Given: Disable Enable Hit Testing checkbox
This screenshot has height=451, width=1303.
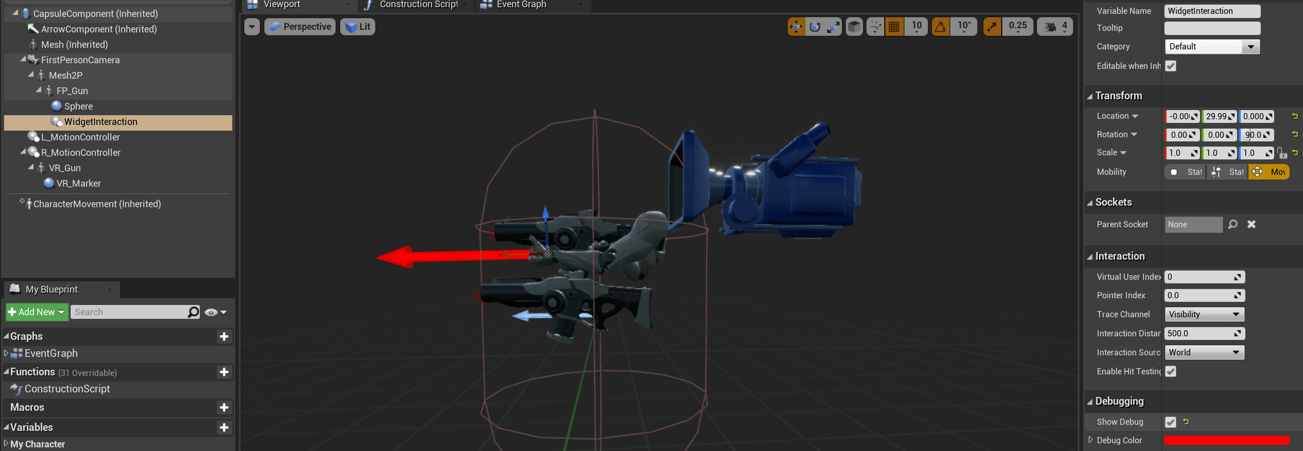Looking at the screenshot, I should click(x=1171, y=371).
